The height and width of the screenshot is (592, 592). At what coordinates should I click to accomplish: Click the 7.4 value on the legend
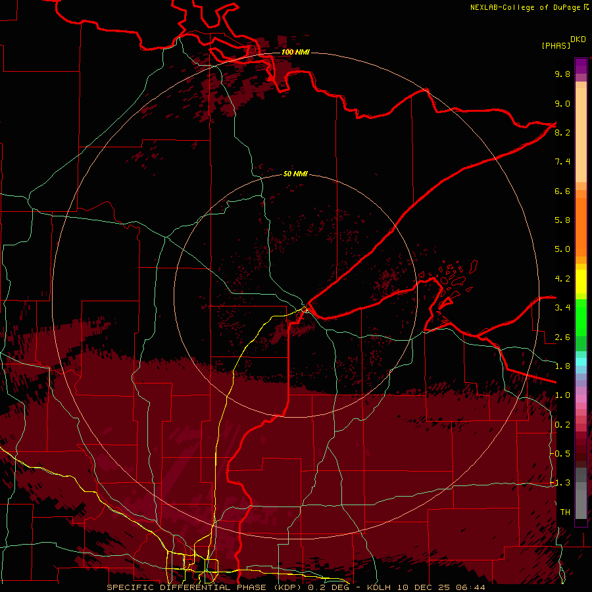pyautogui.click(x=562, y=162)
